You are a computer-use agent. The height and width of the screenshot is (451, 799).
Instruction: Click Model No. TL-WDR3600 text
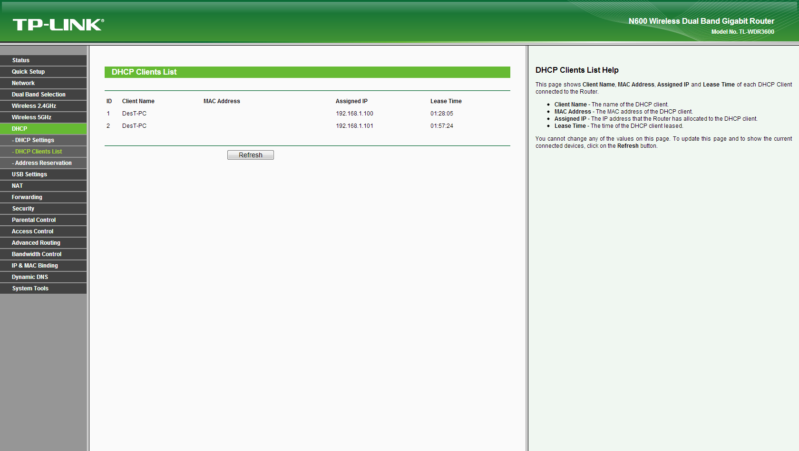(x=743, y=32)
